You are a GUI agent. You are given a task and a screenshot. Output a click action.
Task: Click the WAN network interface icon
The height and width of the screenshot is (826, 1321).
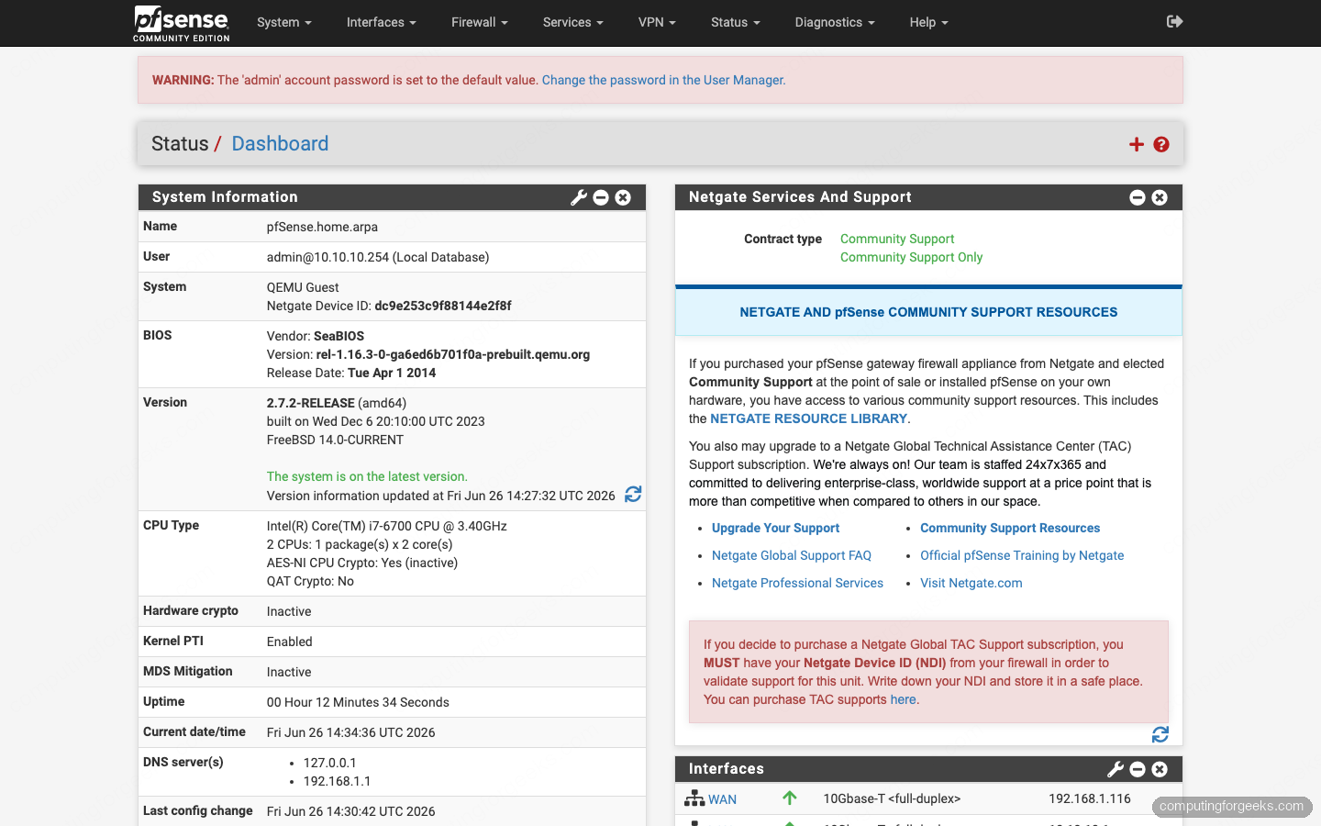(694, 798)
